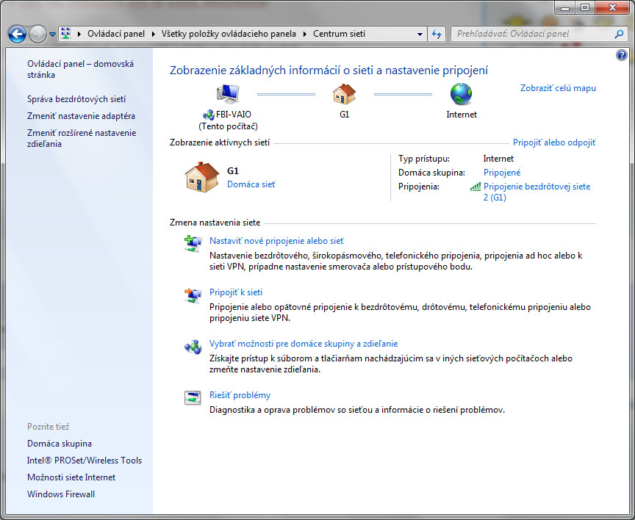
Task: Expand the chevron after Ovládací panel
Action: pyautogui.click(x=153, y=34)
